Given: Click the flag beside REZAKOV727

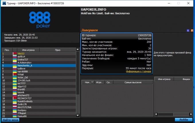Looking at the screenshot, I should pyautogui.click(x=15, y=98).
